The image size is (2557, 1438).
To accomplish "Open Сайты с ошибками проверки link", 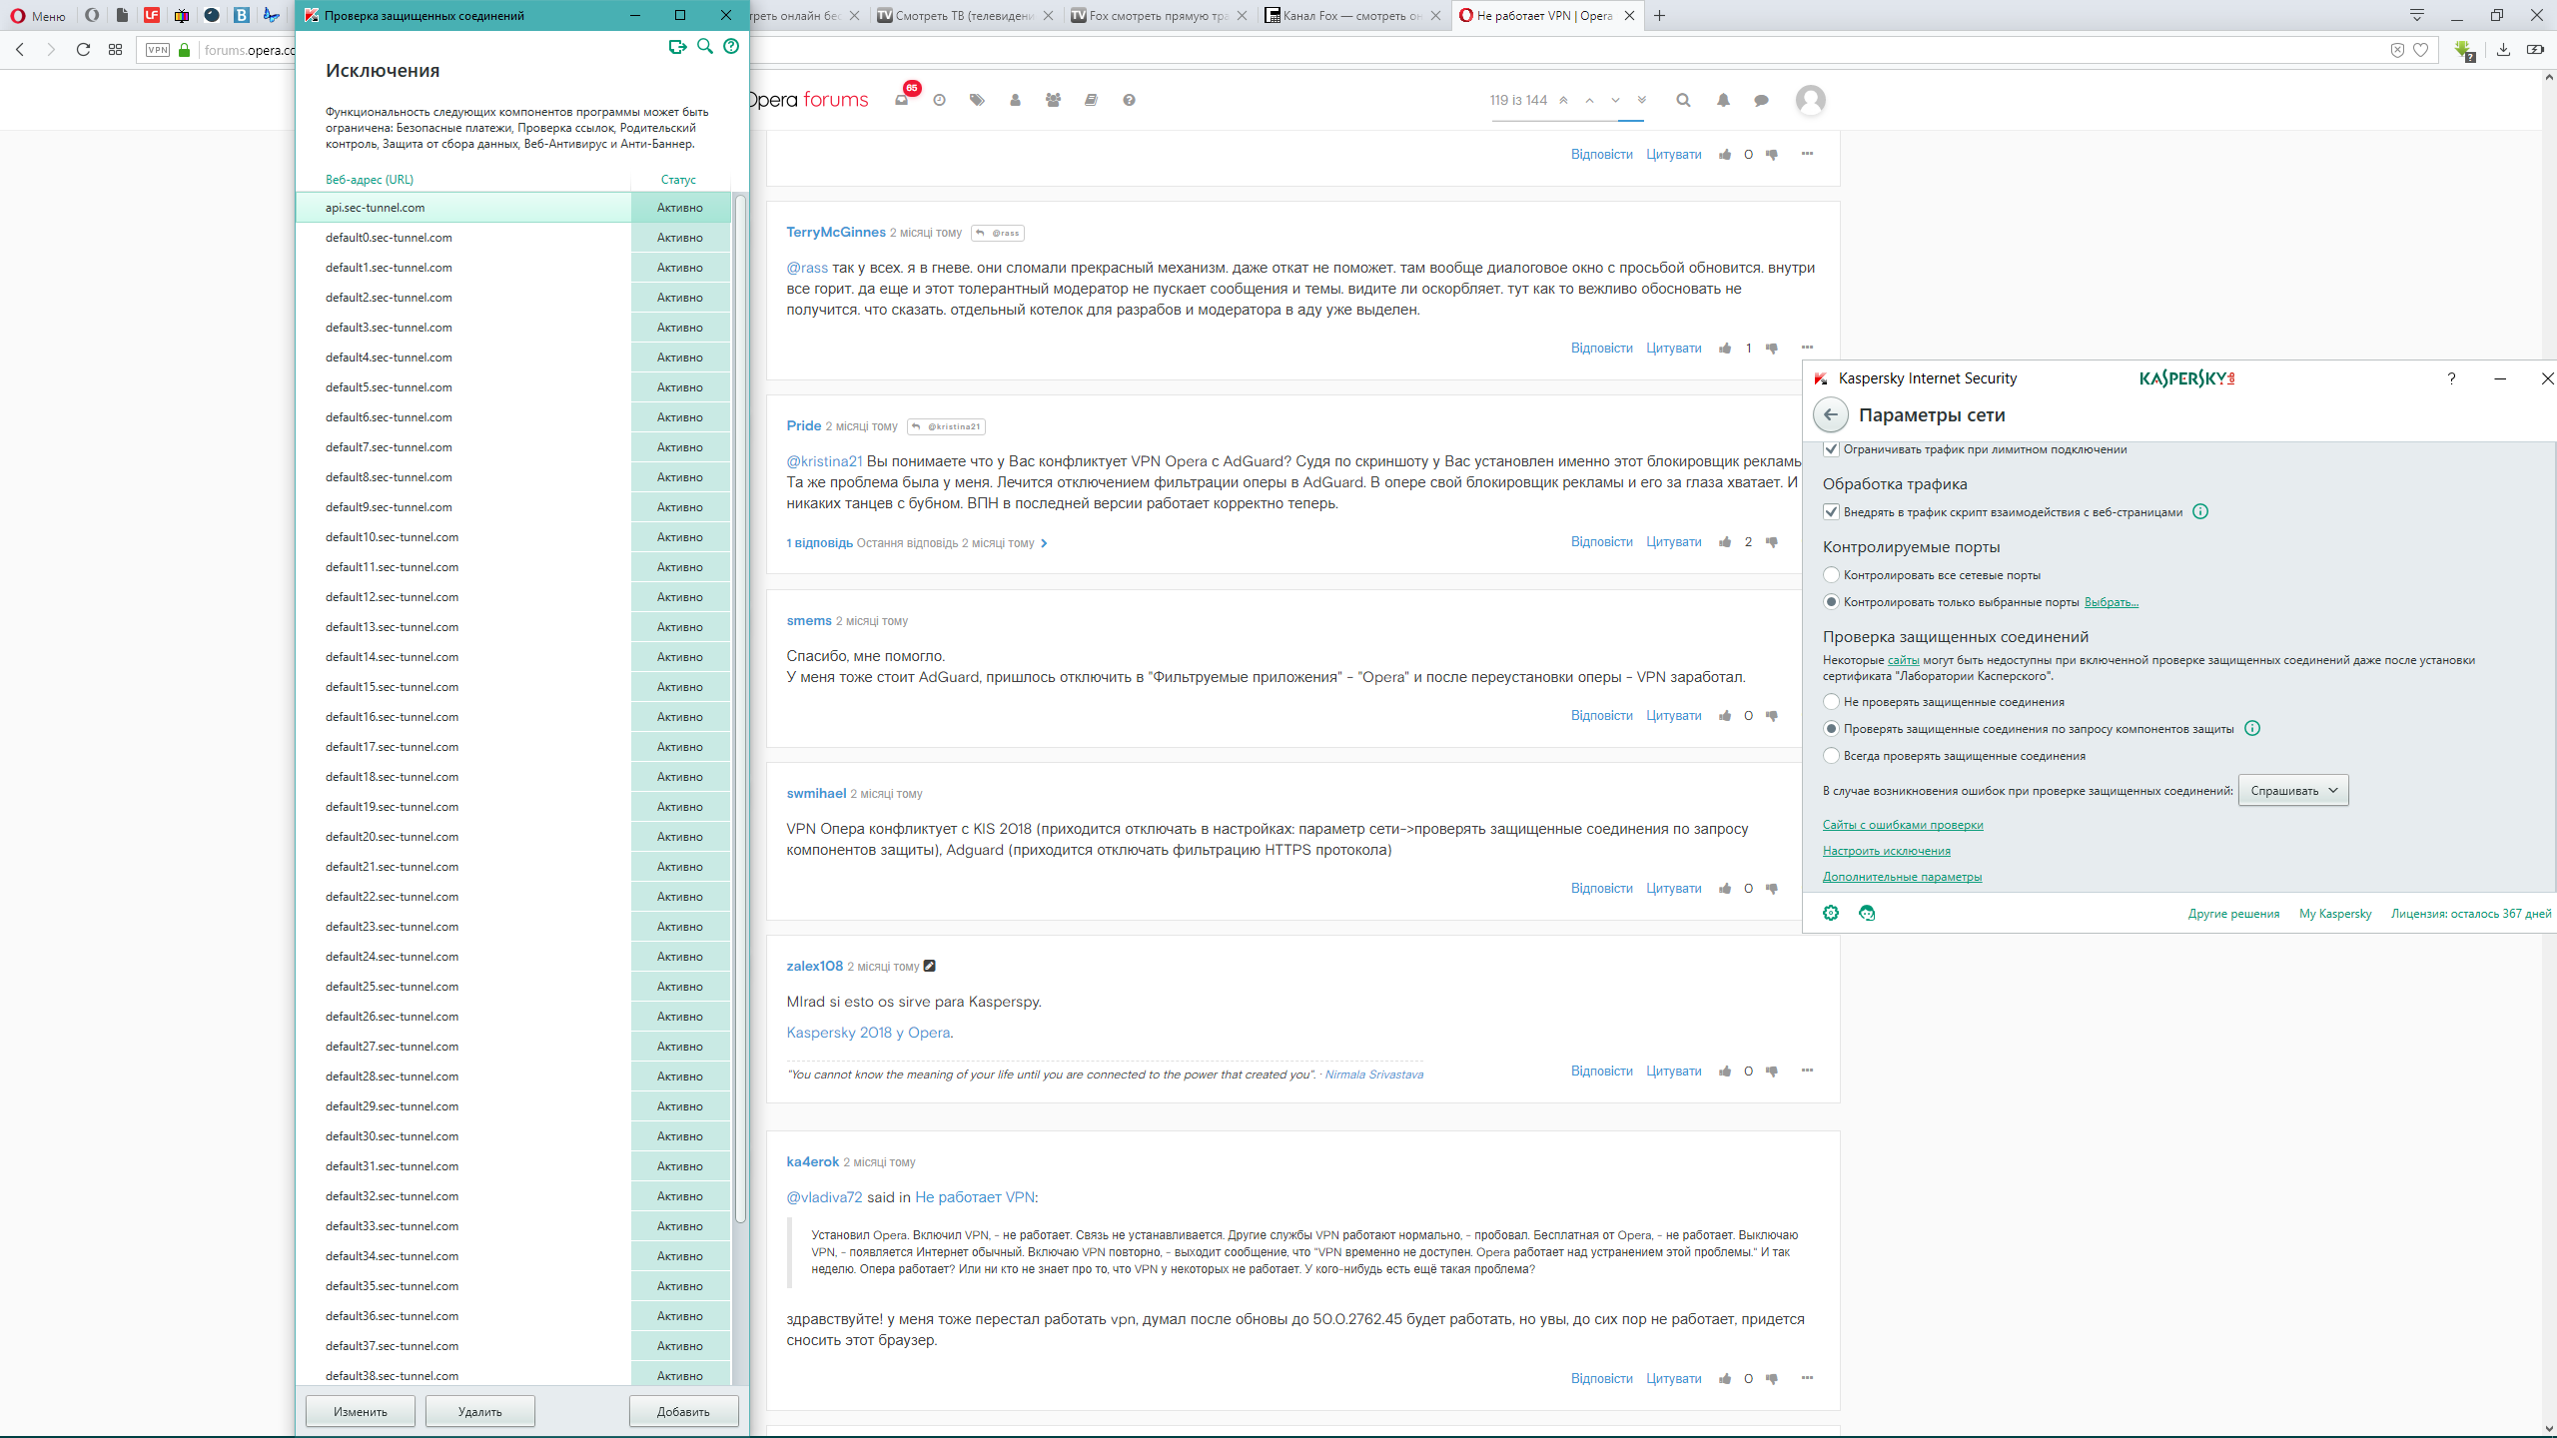I will coord(1903,825).
